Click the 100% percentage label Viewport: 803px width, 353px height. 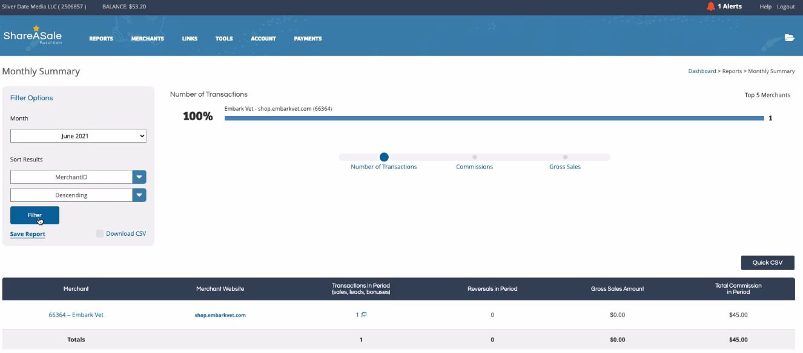[x=197, y=117]
